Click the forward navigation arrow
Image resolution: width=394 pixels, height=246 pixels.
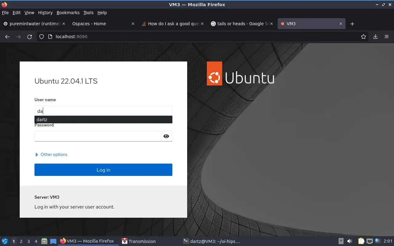18,37
